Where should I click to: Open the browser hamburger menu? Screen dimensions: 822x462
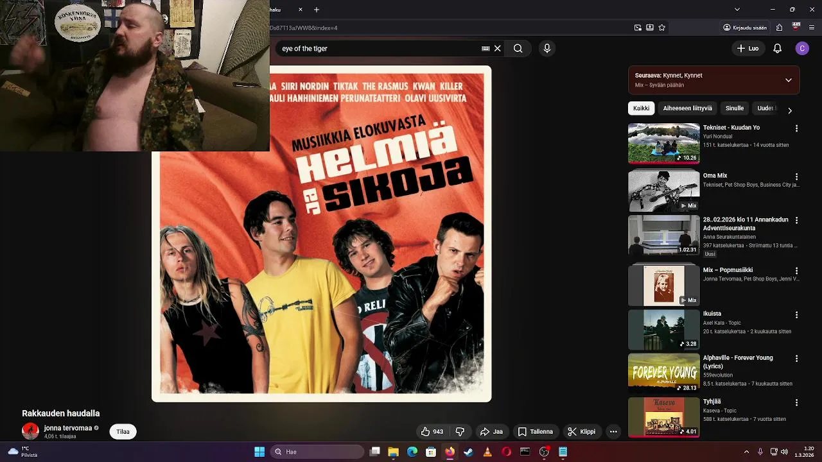(812, 28)
